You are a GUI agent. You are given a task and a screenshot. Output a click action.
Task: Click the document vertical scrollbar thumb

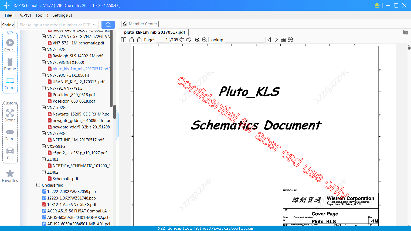click(409, 48)
